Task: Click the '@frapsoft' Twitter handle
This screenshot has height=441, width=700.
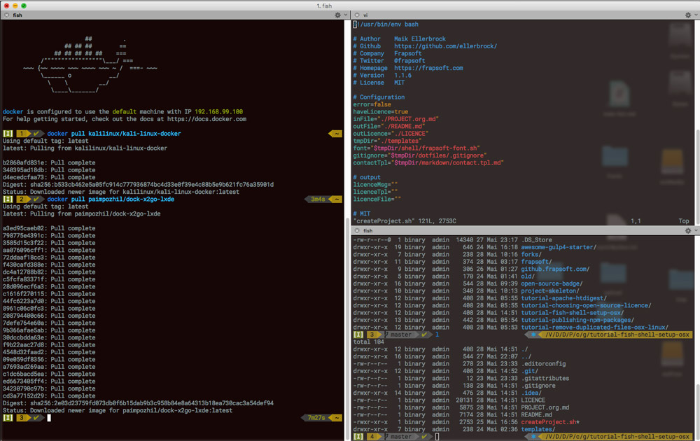Action: 409,61
